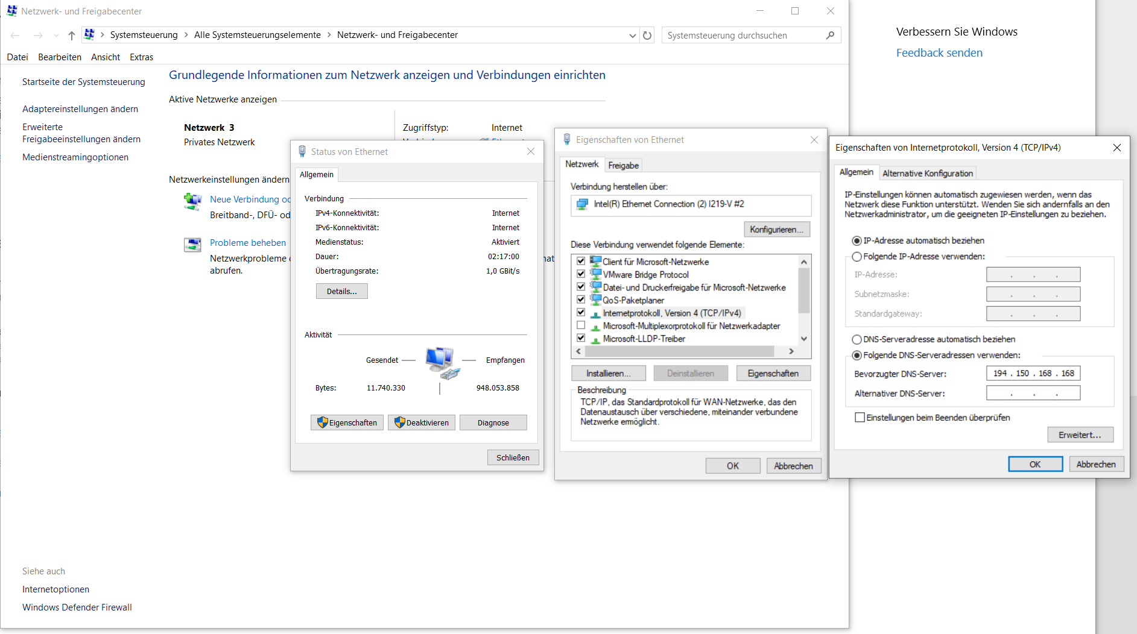Enable Microsoft-Multiplexorprotokoll checkbox
Viewport: 1137px width, 634px height.
581,325
